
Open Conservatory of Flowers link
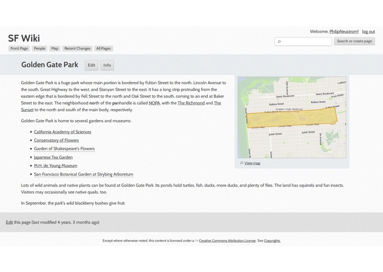tap(56, 140)
